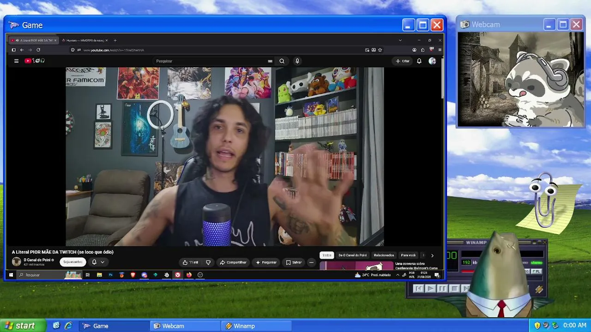Open Steam from the inner taskbar
Screen dimensions: 591x332
pos(167,275)
